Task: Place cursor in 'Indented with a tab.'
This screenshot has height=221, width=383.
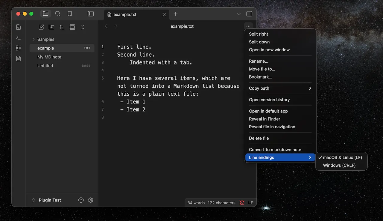Action: click(x=161, y=62)
